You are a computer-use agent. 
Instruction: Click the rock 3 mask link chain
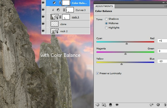[x=60, y=17]
